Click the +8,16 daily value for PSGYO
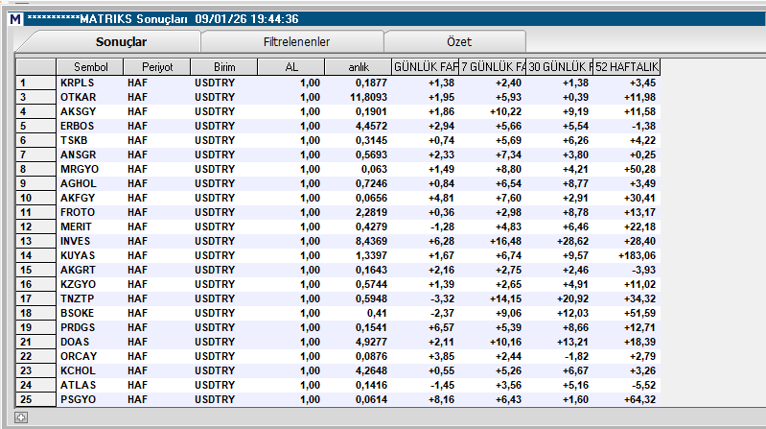The height and width of the screenshot is (429, 766). [441, 399]
